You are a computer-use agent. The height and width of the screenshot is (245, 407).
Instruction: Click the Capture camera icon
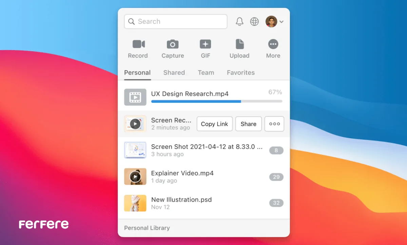tap(173, 44)
